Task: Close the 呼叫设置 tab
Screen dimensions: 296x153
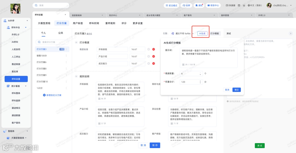Action: 65,15
